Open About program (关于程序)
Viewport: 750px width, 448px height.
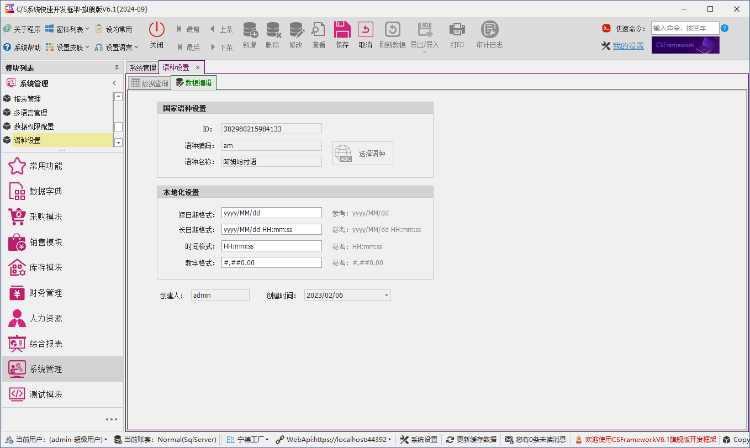(22, 29)
